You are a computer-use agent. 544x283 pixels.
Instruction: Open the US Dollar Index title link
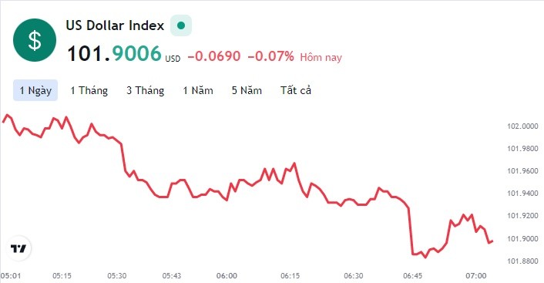(115, 25)
